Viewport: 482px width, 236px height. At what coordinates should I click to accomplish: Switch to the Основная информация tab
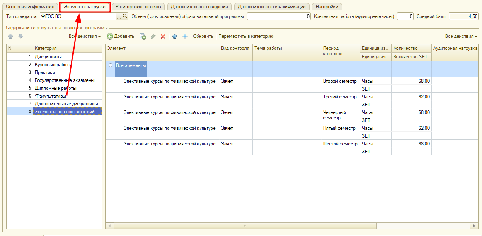[30, 7]
